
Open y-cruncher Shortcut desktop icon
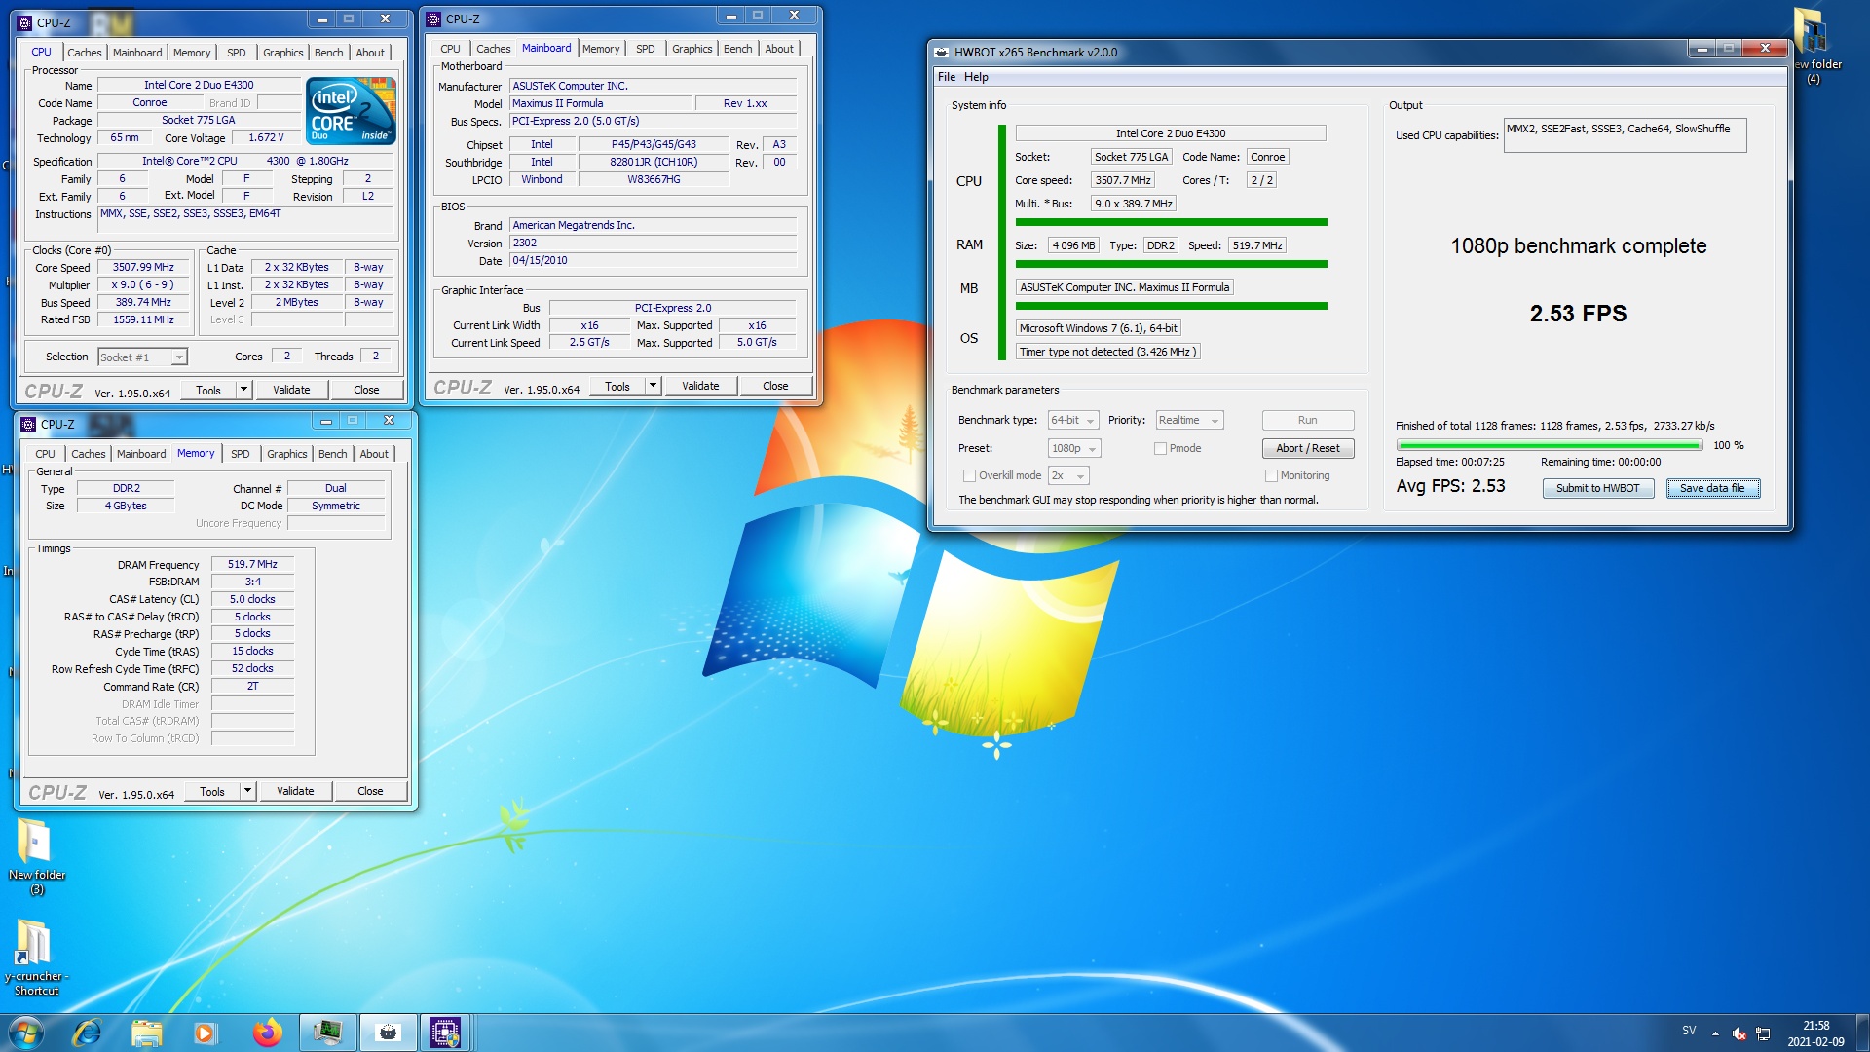tap(37, 958)
